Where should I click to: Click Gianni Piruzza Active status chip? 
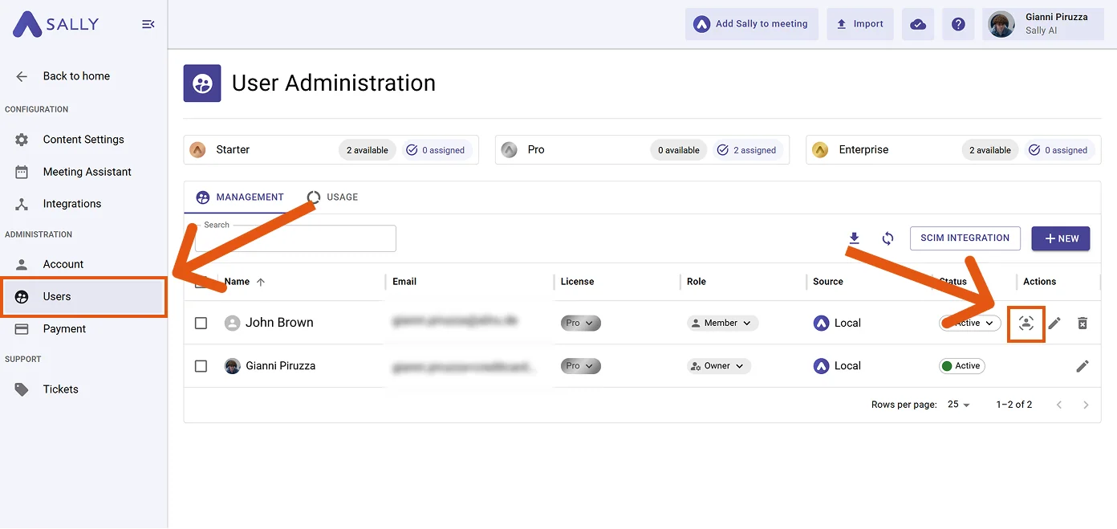(962, 366)
